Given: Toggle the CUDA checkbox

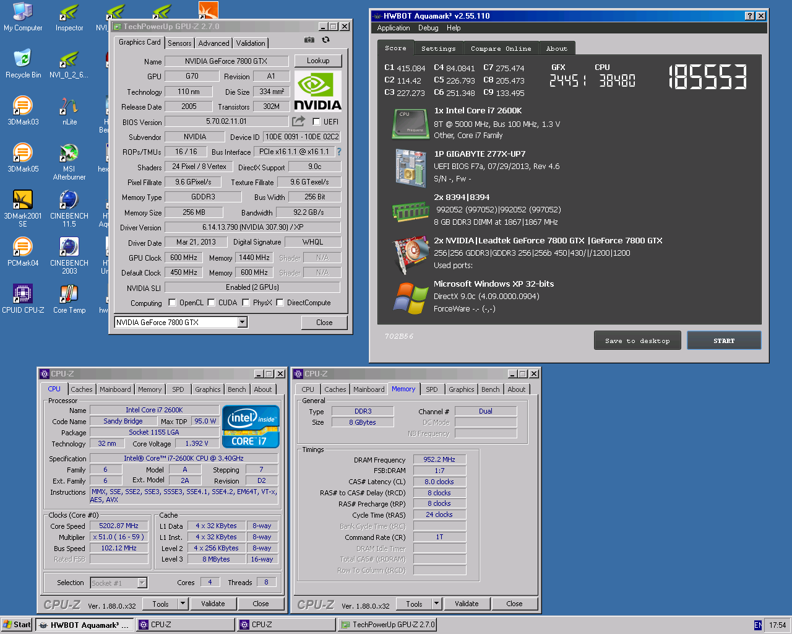Looking at the screenshot, I should coord(211,303).
